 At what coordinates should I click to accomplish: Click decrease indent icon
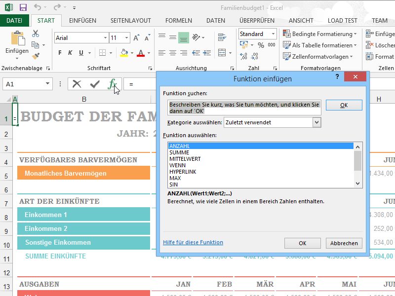pyautogui.click(x=196, y=53)
